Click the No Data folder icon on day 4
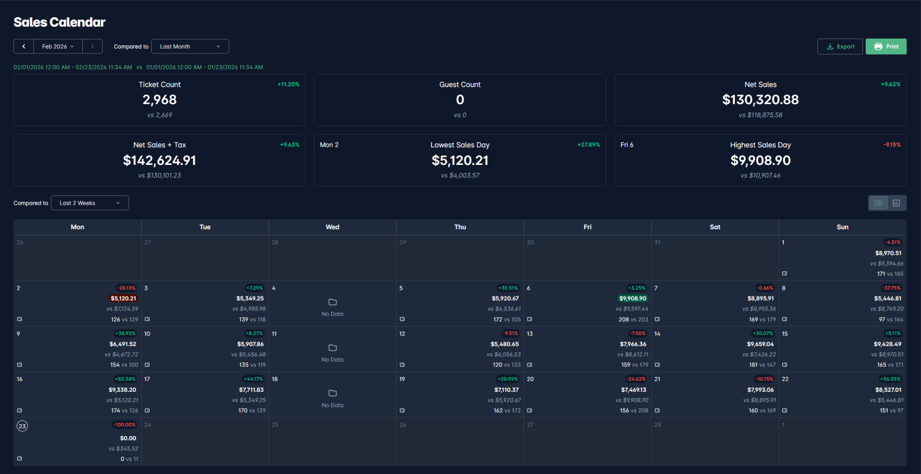921x474 pixels. [x=332, y=302]
